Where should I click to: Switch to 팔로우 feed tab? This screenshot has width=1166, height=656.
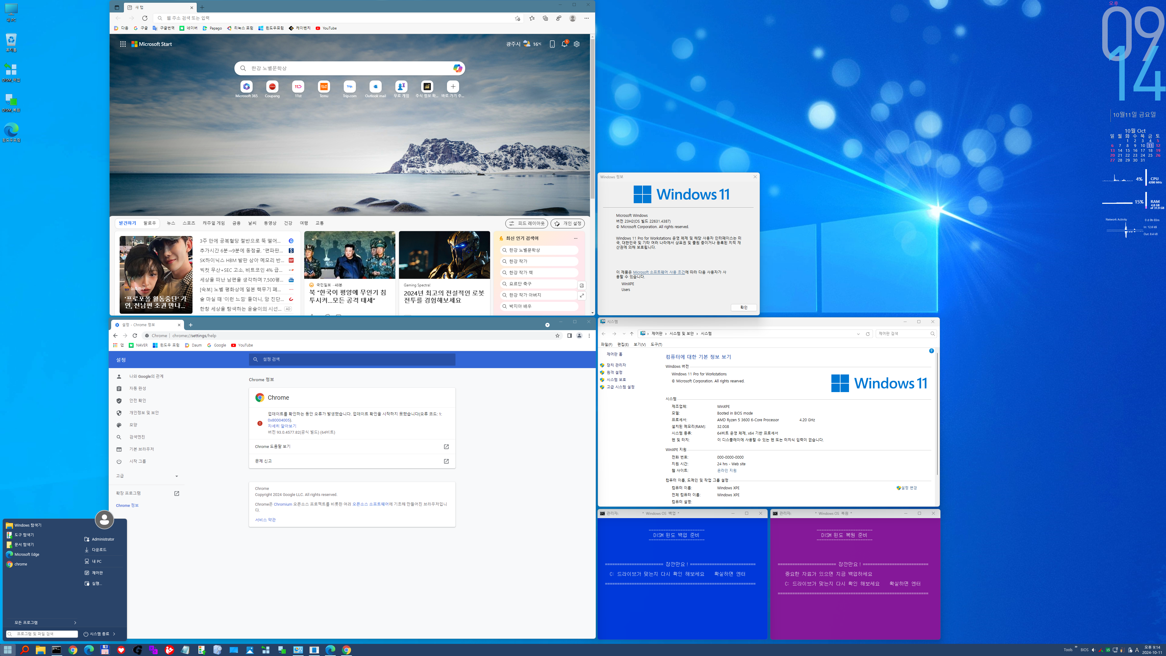149,223
